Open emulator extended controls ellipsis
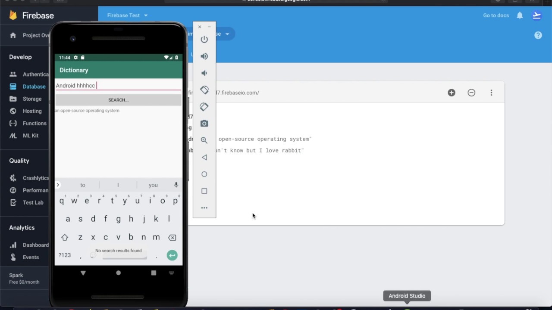Screen dimensions: 552x310 [204, 208]
